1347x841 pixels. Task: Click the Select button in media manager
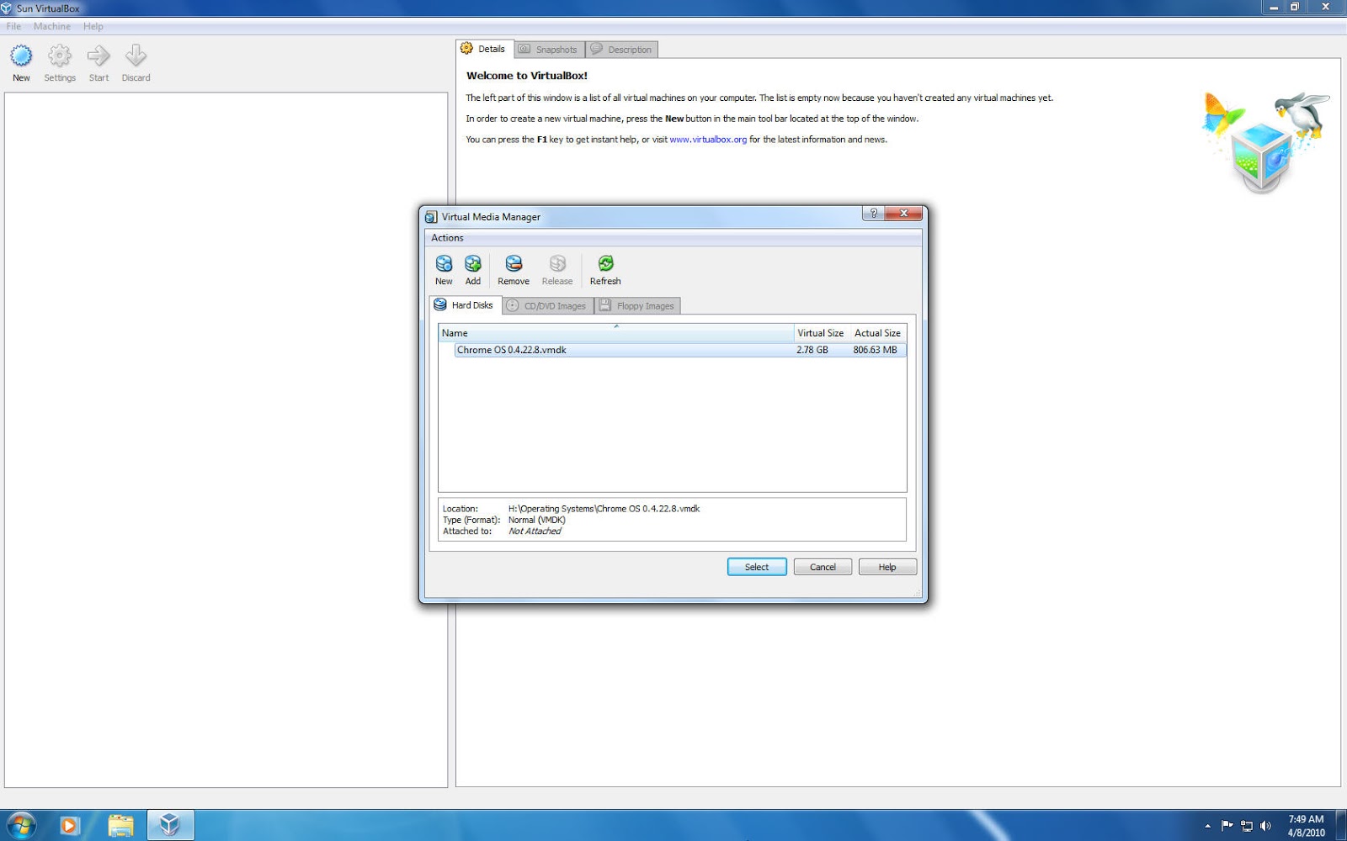click(757, 567)
